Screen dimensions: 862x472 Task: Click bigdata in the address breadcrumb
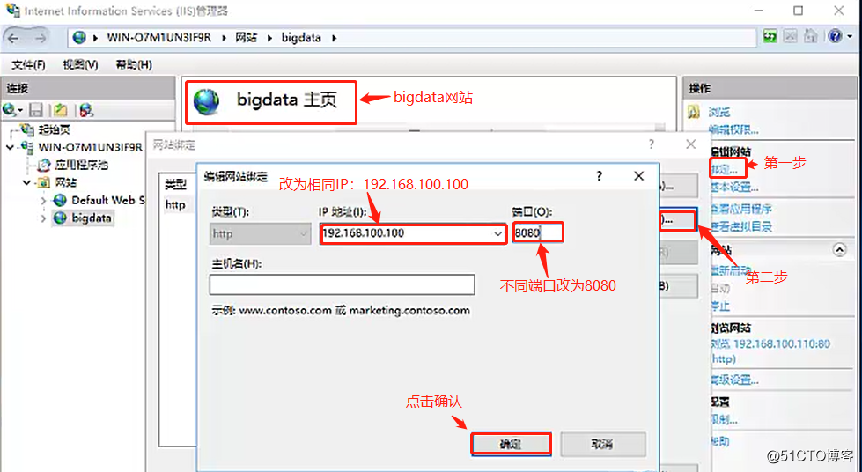click(301, 37)
